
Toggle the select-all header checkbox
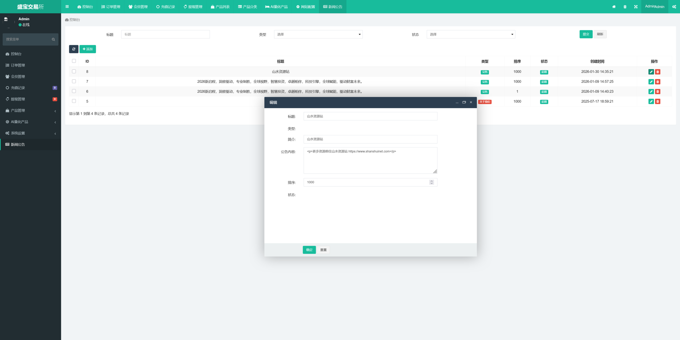74,61
